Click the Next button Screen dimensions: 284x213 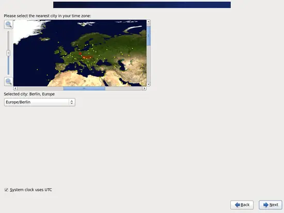[271, 205]
